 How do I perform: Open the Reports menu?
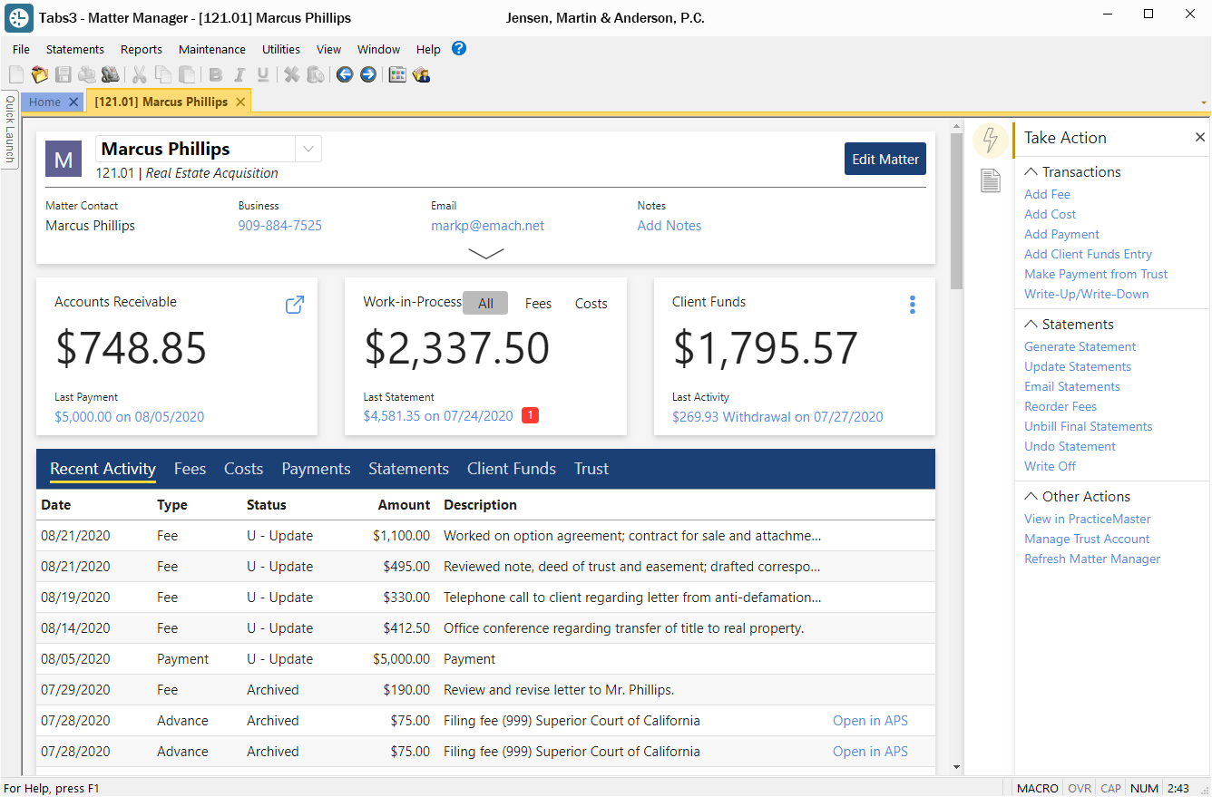coord(142,49)
